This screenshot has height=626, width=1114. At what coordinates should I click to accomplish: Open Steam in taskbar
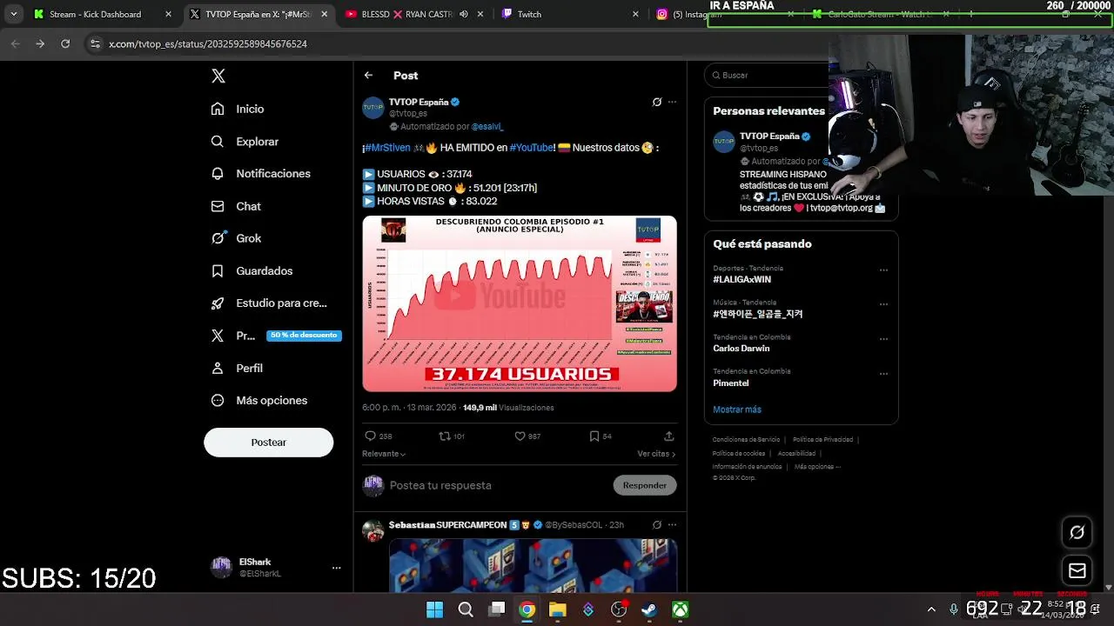649,609
